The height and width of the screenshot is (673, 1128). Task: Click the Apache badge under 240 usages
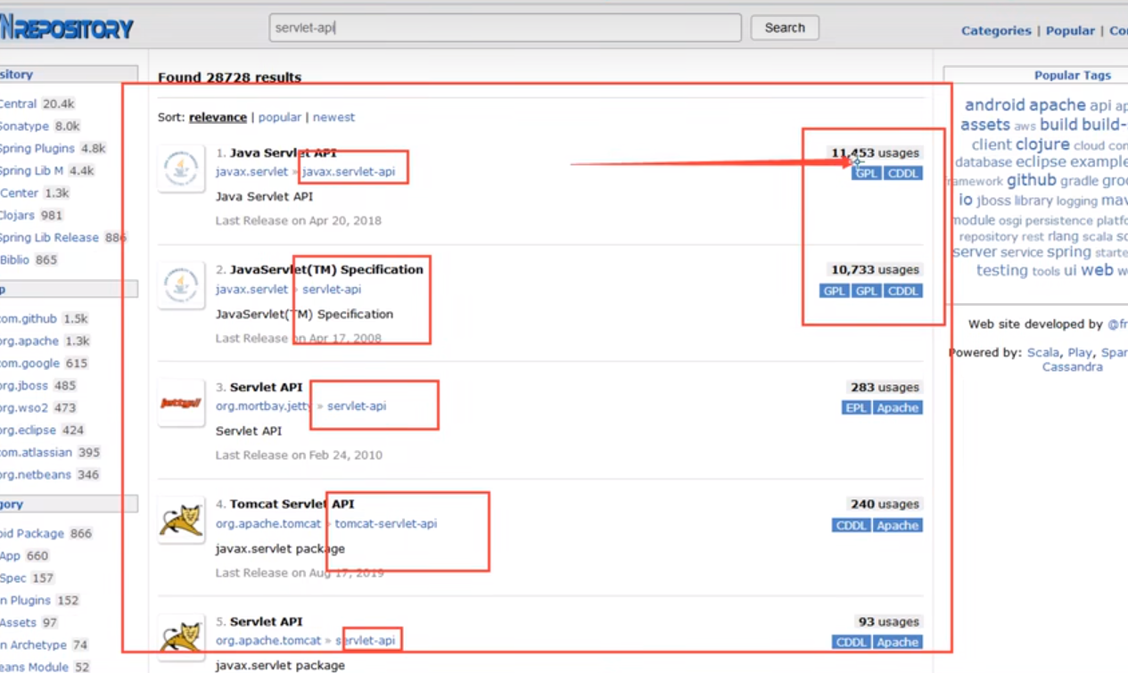897,525
